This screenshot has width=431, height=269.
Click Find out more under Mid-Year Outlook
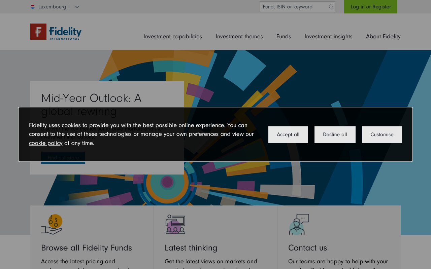coord(63,157)
